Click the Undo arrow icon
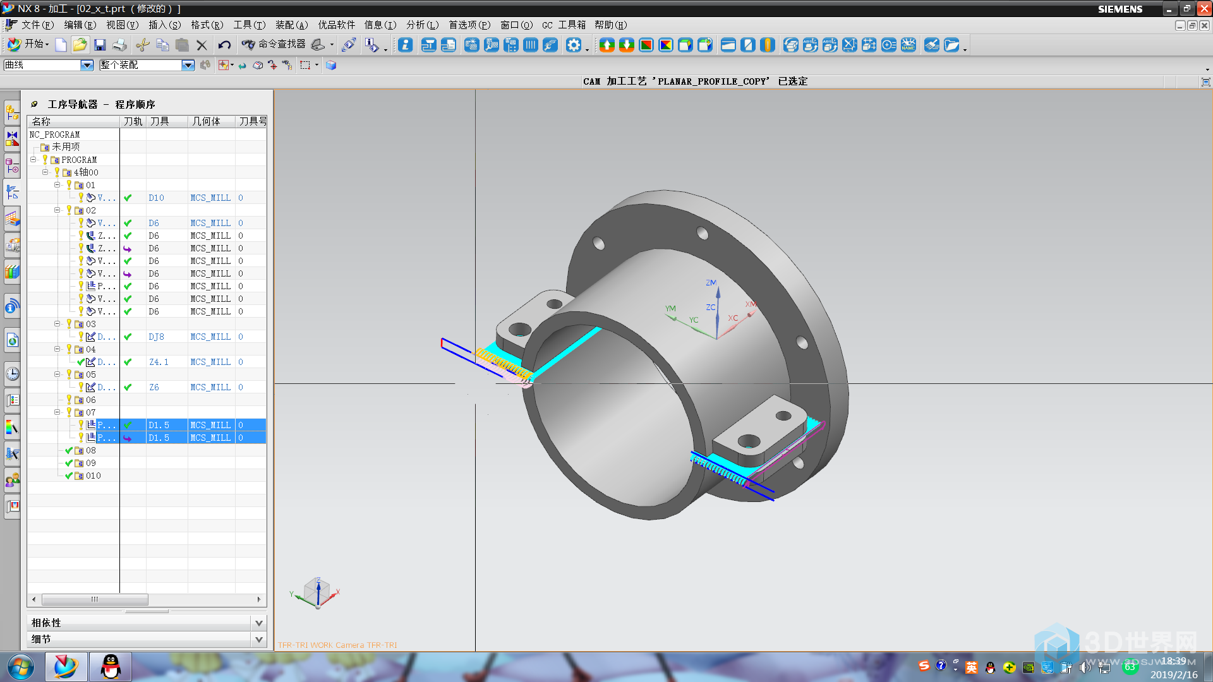Viewport: 1213px width, 682px height. (224, 45)
